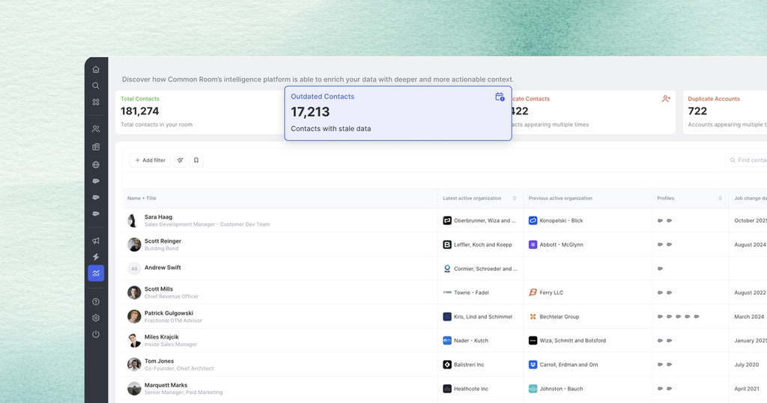This screenshot has height=403, width=767.
Task: Click the 'Cormier, Schroeder and ...' organization cell
Action: [480, 268]
